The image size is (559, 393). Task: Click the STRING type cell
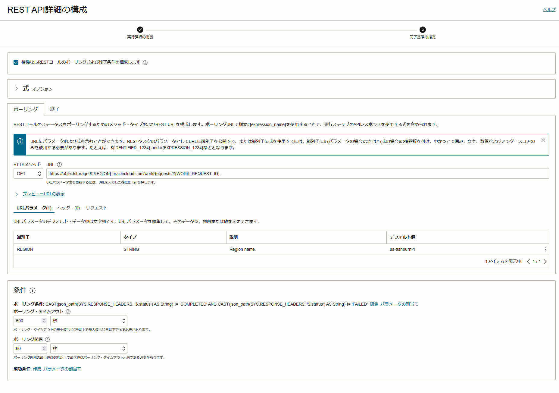[173, 249]
